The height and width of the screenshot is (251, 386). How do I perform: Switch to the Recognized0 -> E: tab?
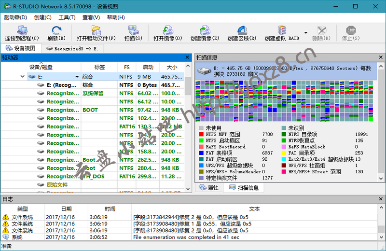click(x=72, y=49)
